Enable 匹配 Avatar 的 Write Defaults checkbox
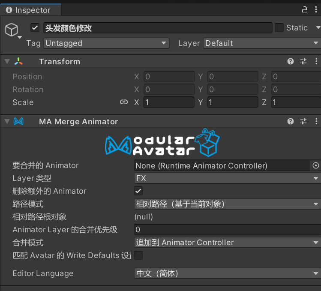321x291 pixels. 138,255
